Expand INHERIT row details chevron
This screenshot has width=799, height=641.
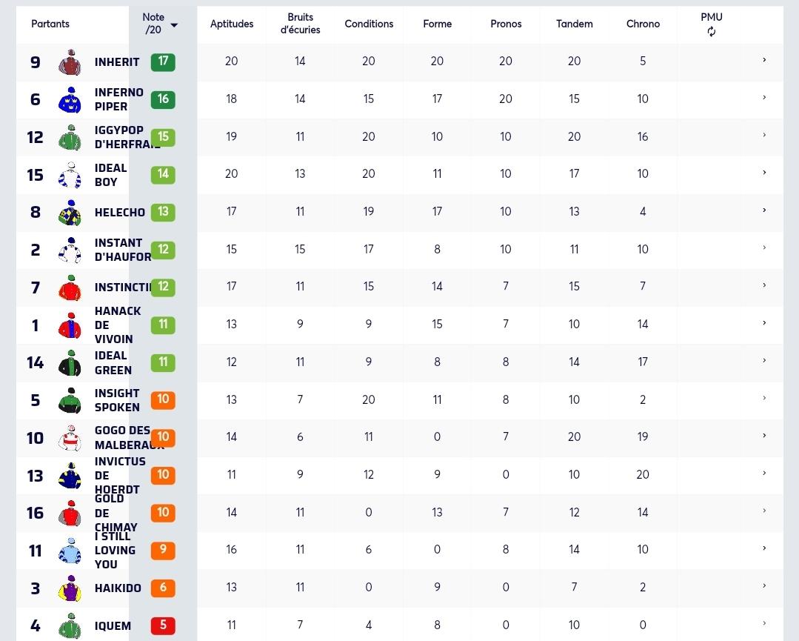(764, 60)
